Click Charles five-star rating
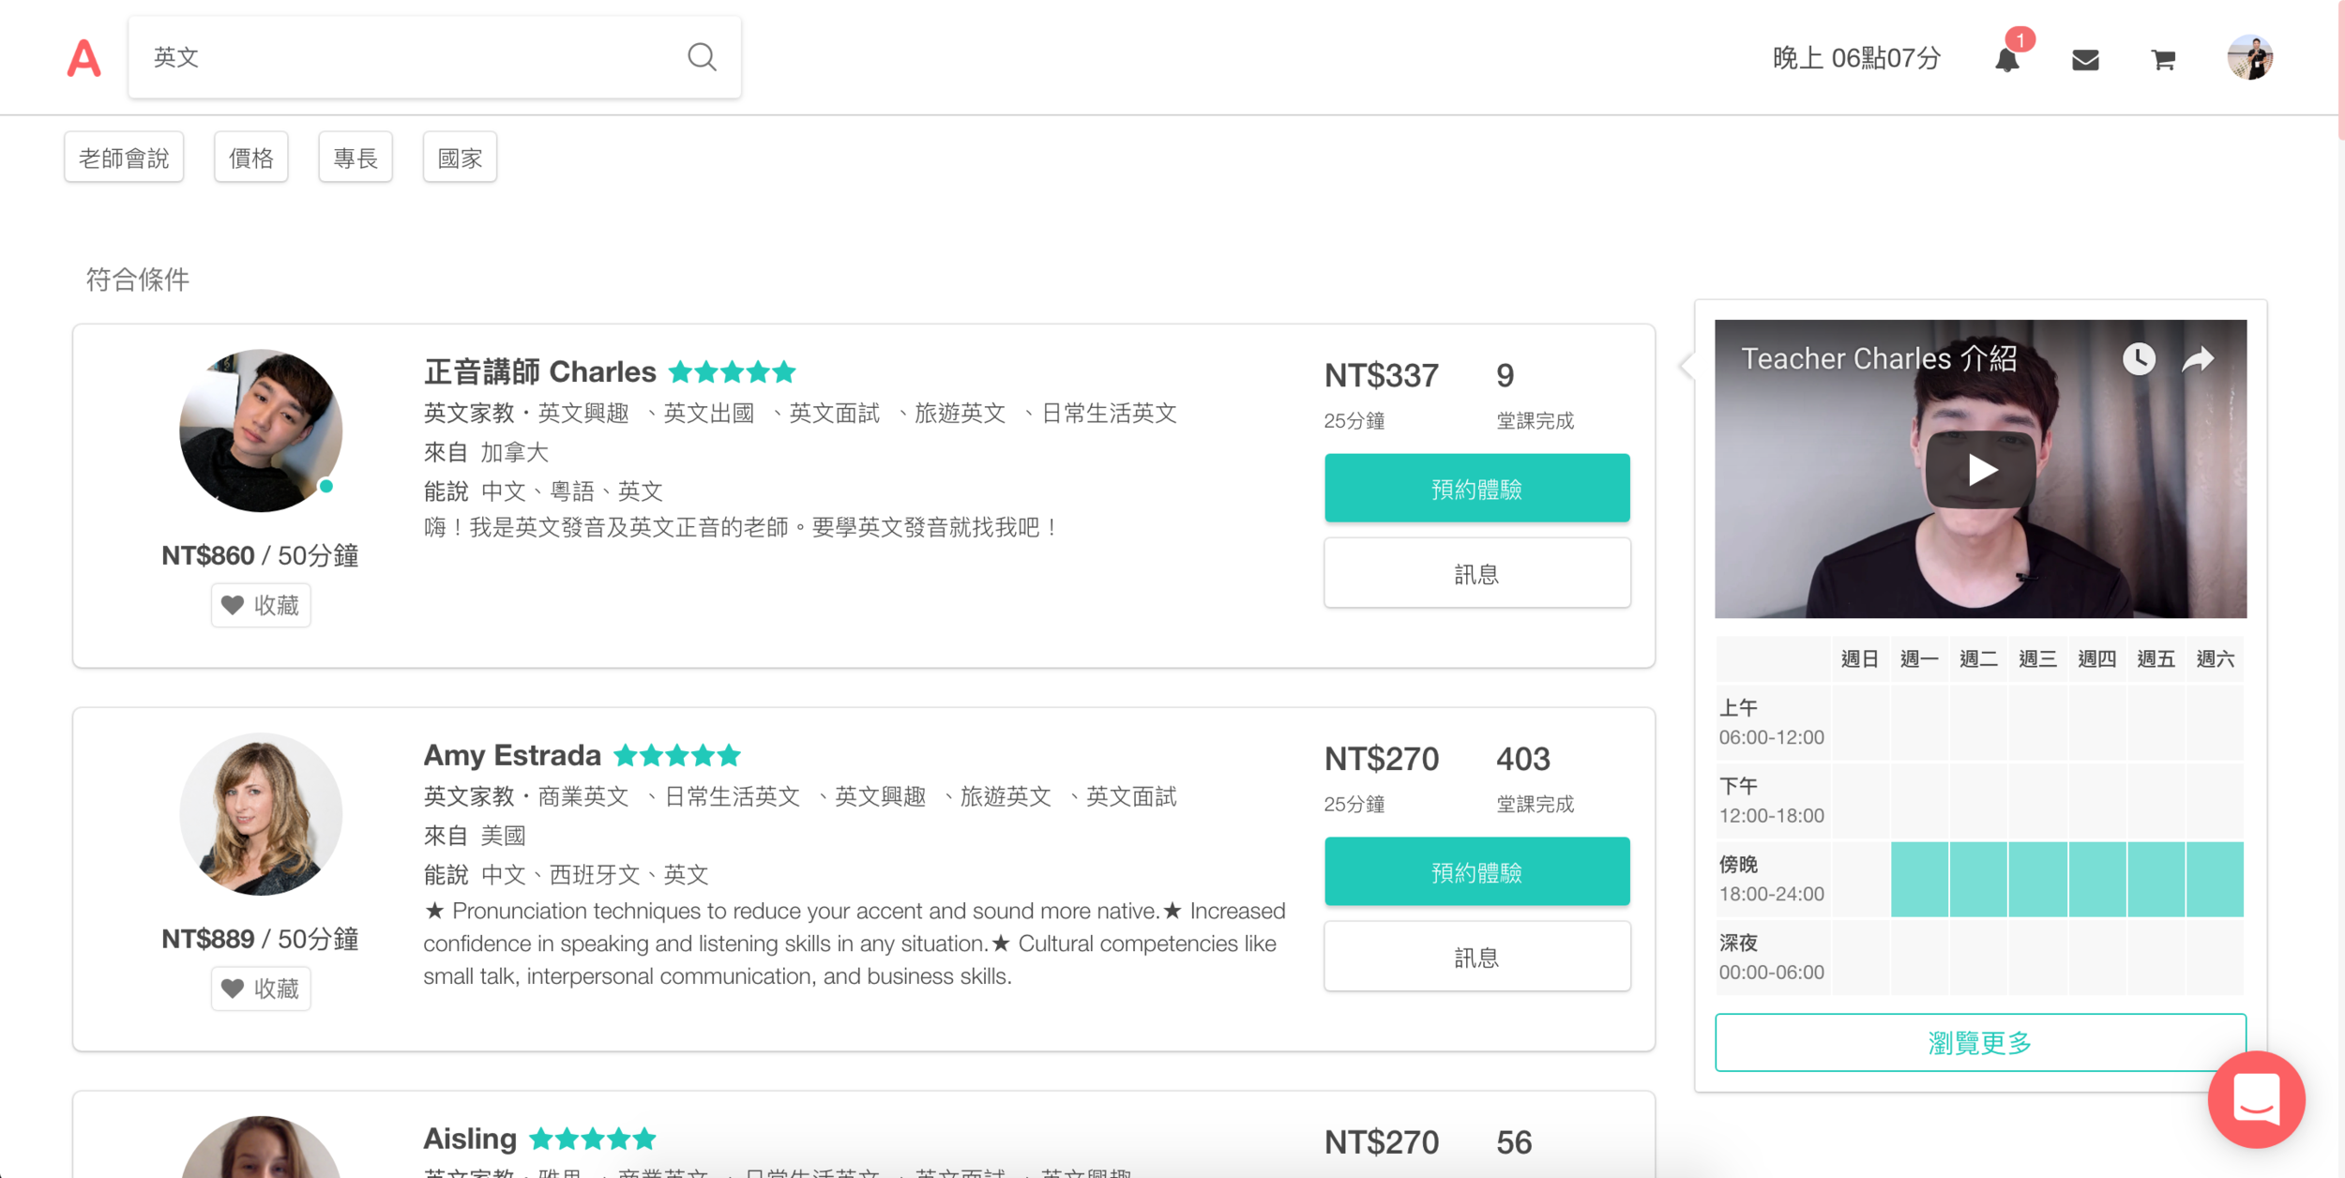Screen dimensions: 2345x1178 coord(733,372)
